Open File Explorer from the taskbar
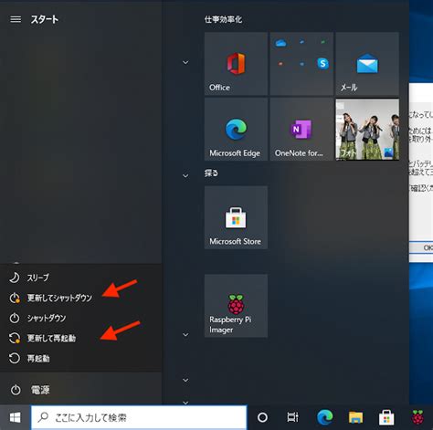The width and height of the screenshot is (433, 430). [355, 417]
